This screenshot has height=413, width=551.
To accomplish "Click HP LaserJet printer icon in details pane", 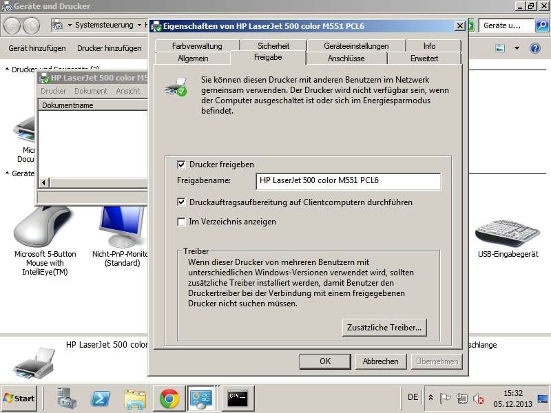I will pyautogui.click(x=33, y=363).
